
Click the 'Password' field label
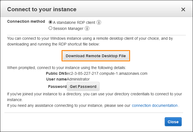coord(57,87)
